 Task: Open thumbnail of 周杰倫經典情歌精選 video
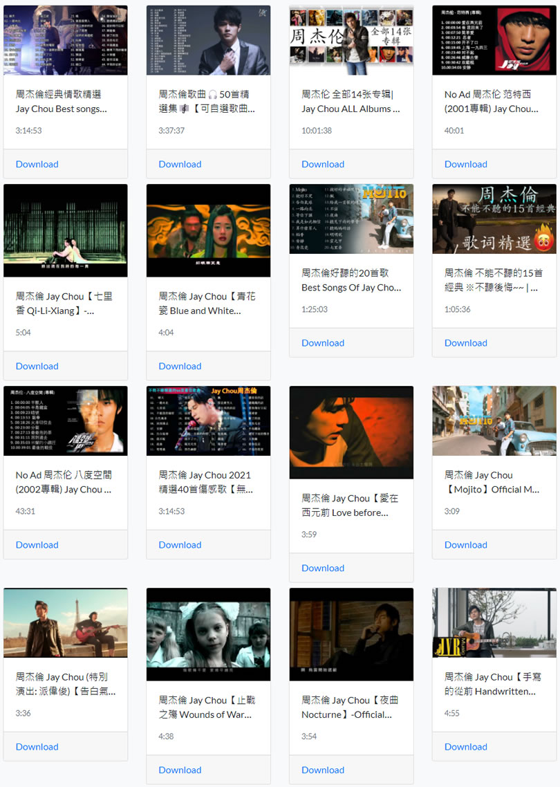(x=65, y=40)
